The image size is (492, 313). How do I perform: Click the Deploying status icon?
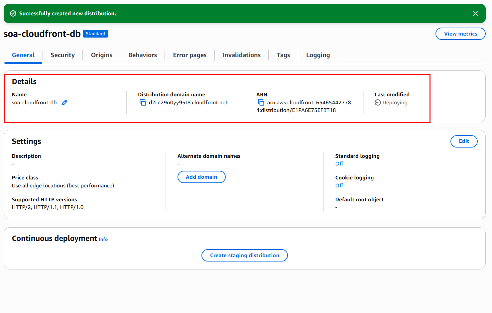pyautogui.click(x=378, y=103)
